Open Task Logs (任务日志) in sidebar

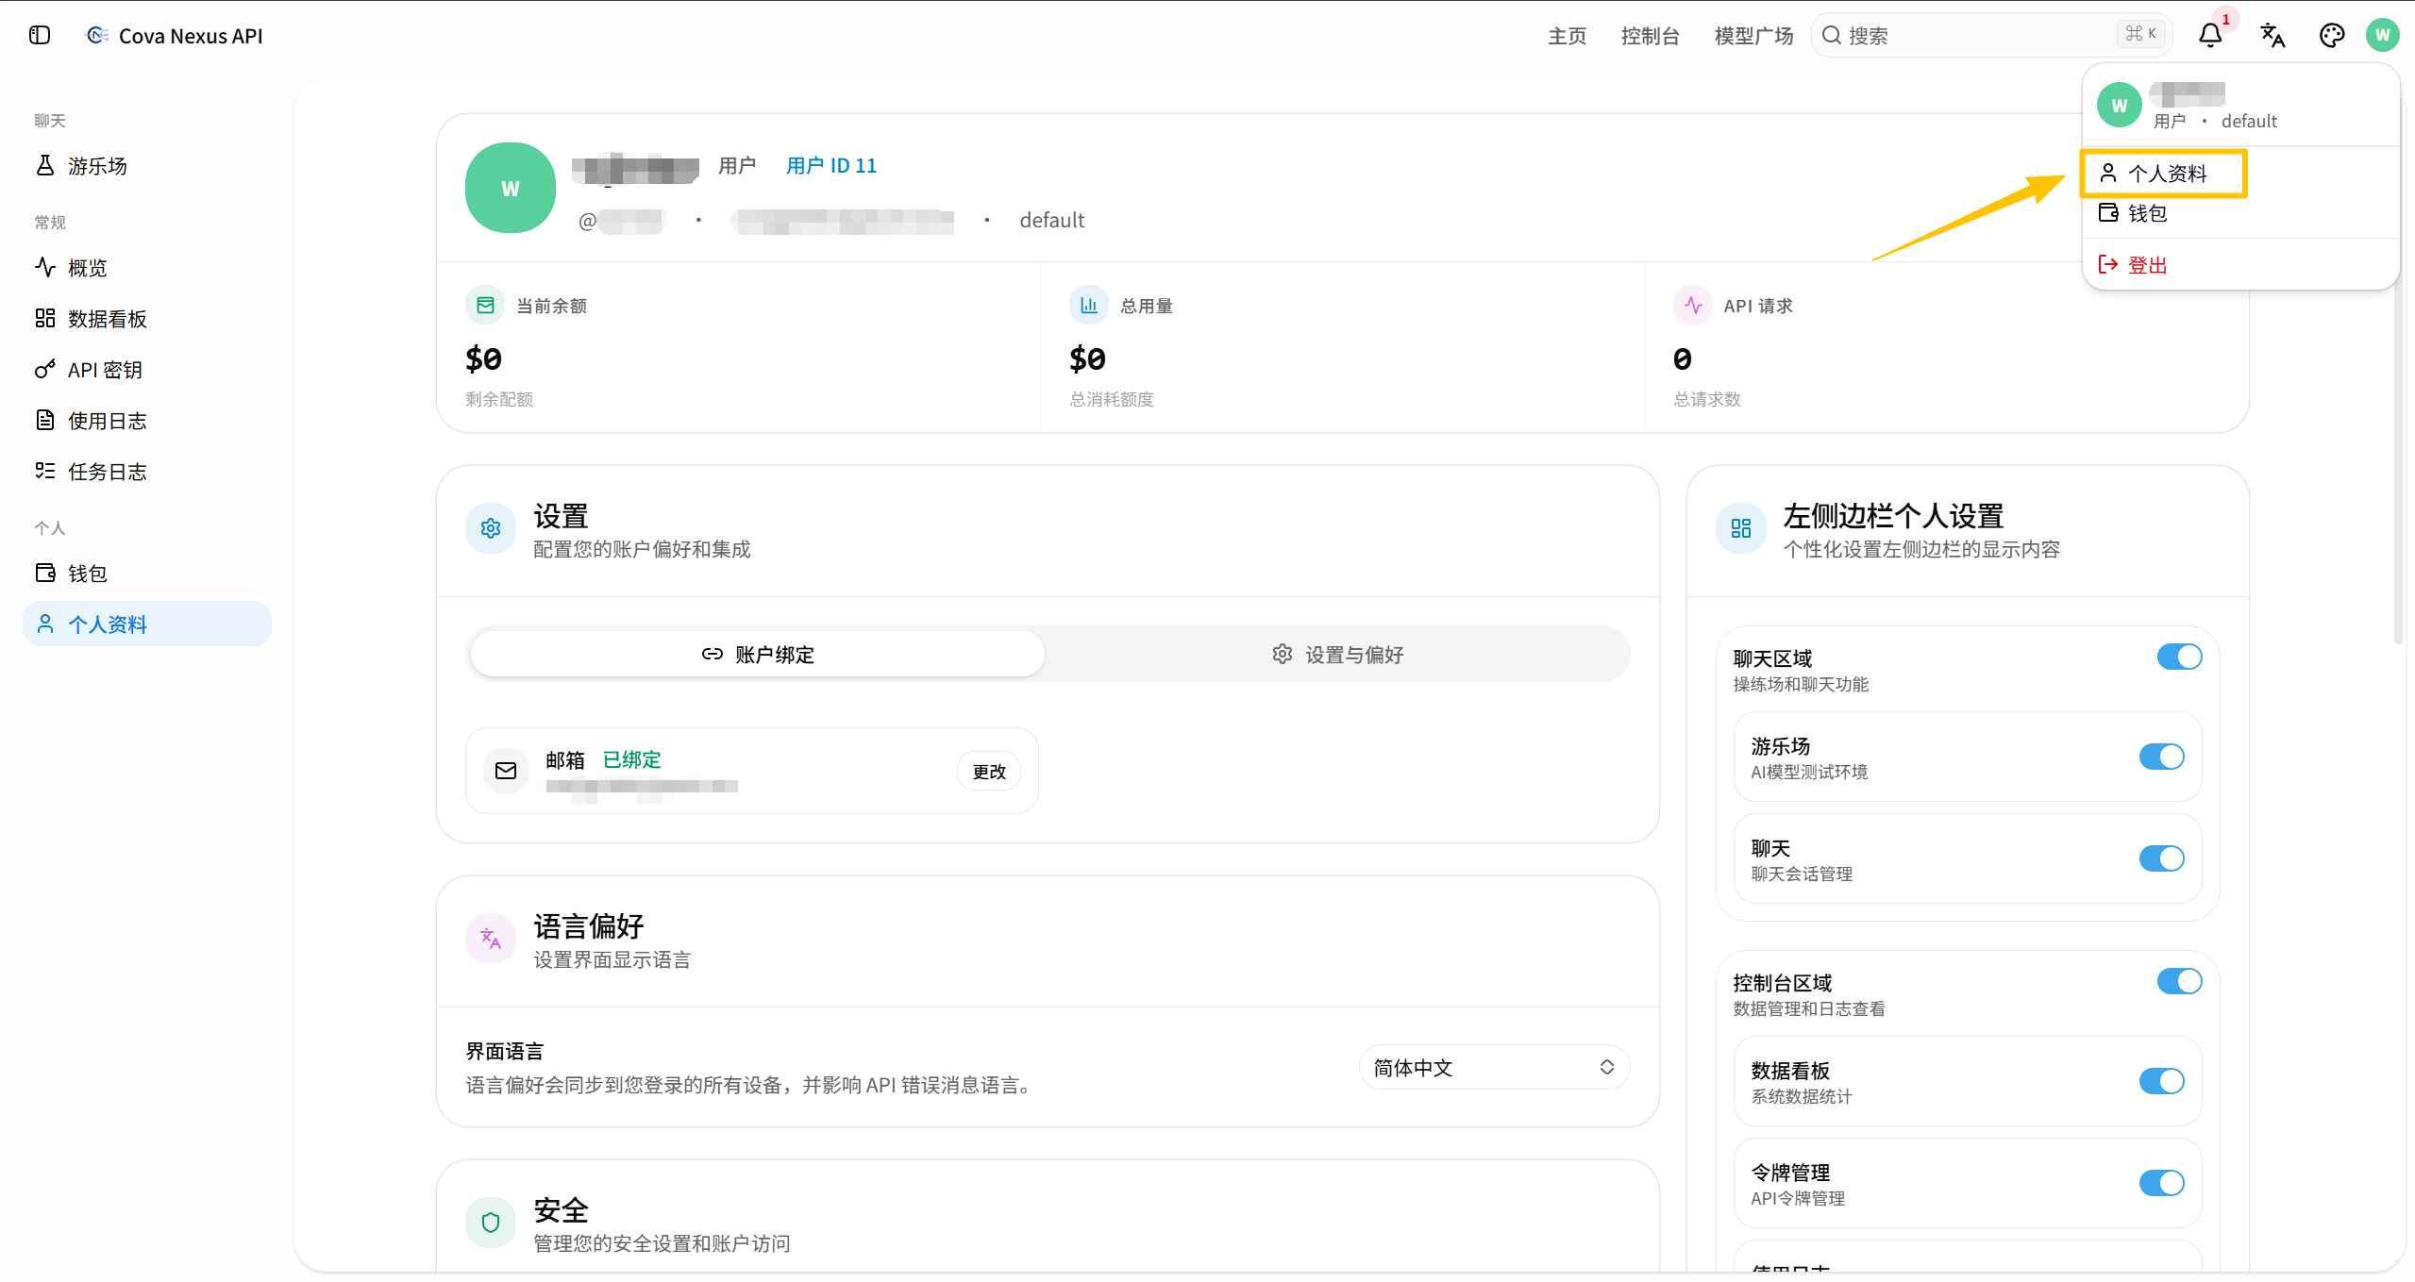[146, 472]
